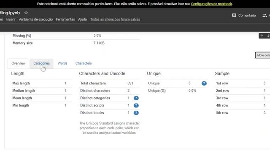Click the share people icon at top right

click(265, 16)
